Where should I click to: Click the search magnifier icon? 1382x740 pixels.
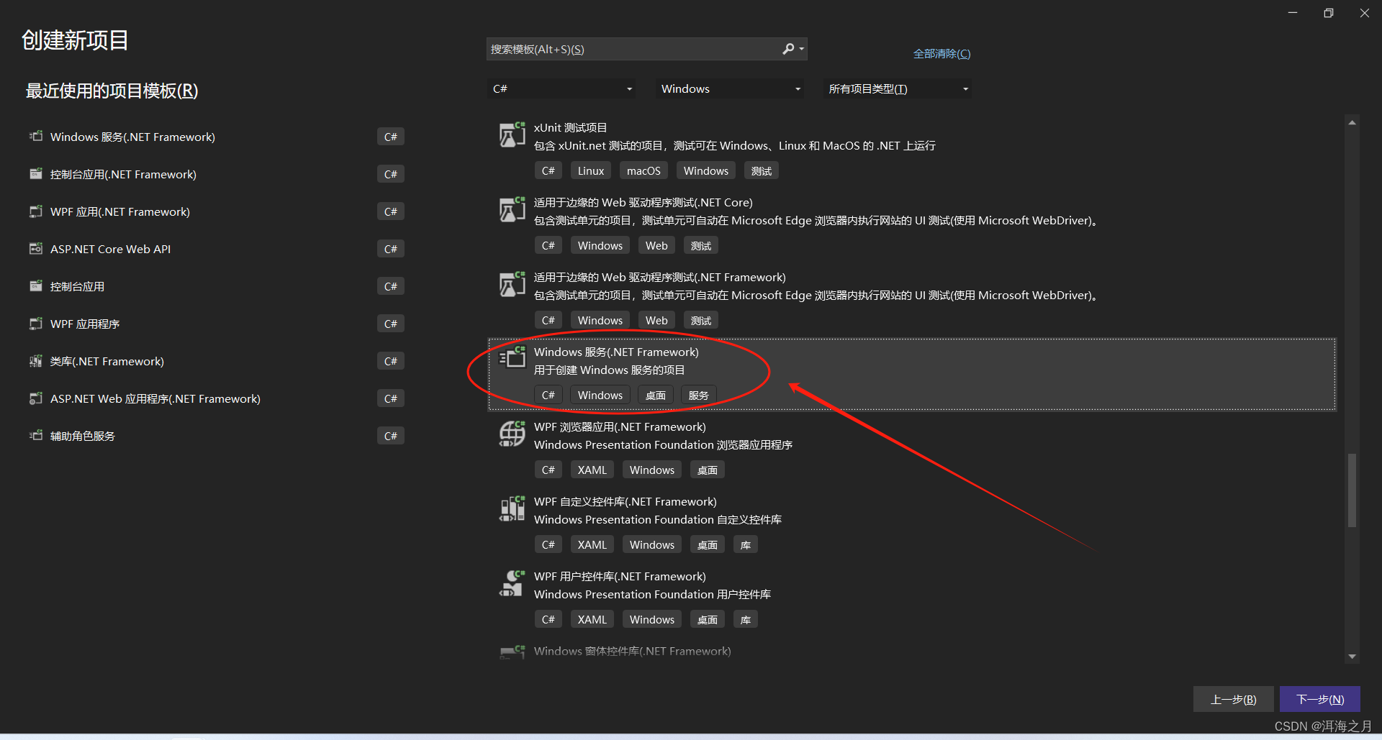point(788,49)
